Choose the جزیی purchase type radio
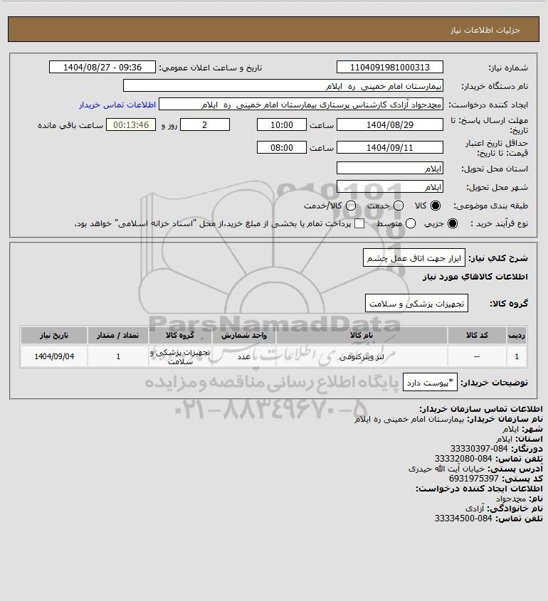 (453, 223)
